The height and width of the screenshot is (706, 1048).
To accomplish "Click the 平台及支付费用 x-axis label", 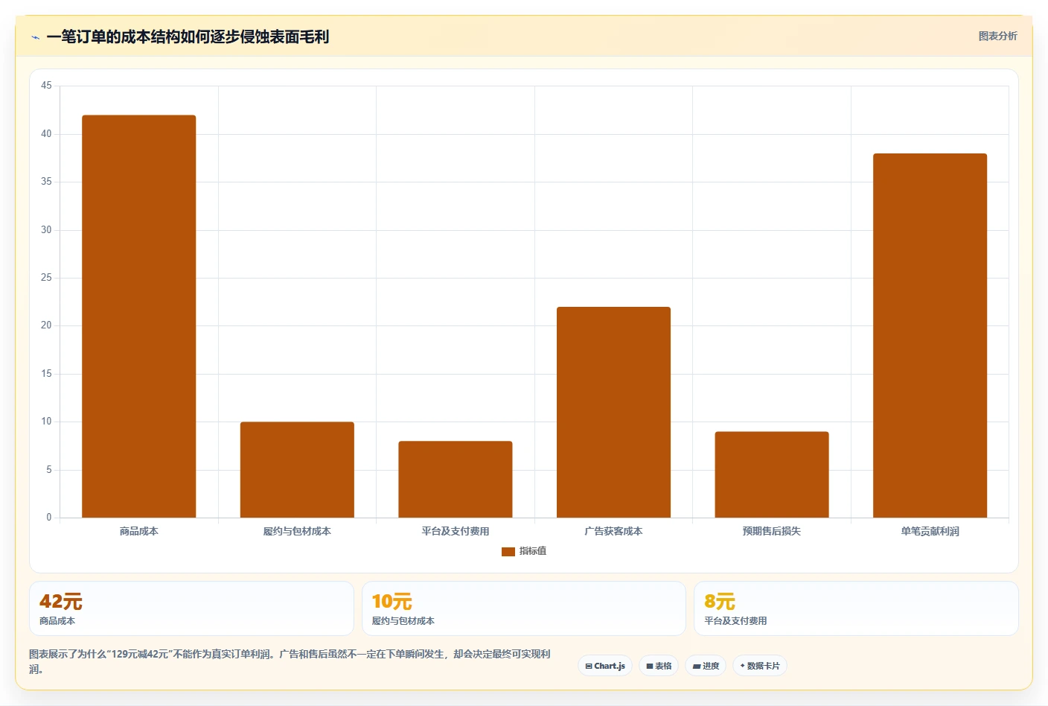I will (456, 531).
